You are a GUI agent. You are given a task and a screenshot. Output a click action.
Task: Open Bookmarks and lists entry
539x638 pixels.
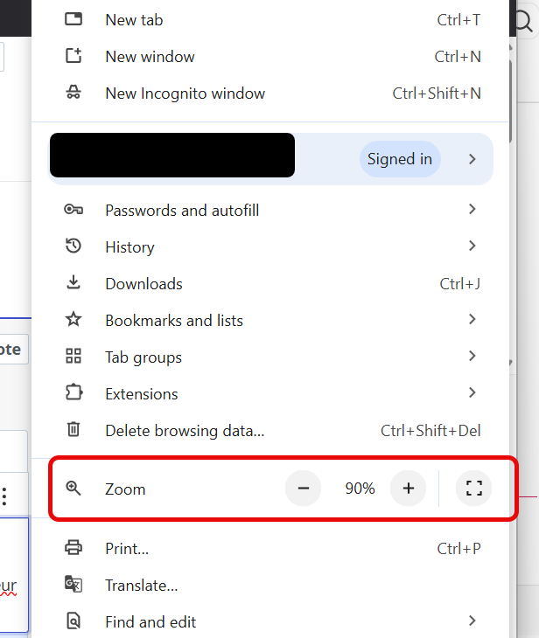[x=174, y=320]
